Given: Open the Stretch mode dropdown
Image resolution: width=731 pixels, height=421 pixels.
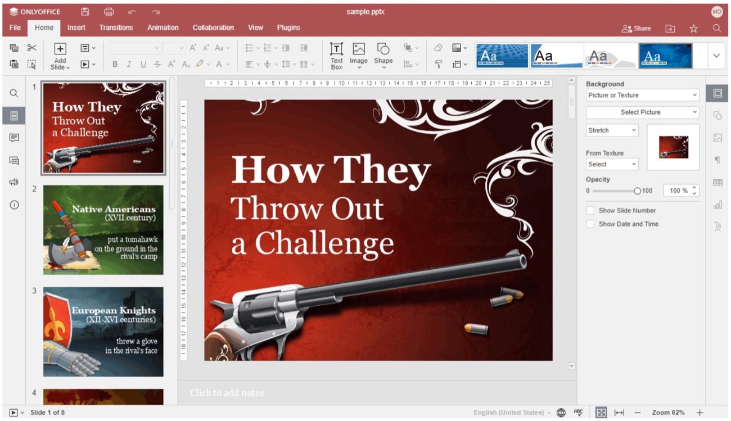Looking at the screenshot, I should tap(612, 130).
